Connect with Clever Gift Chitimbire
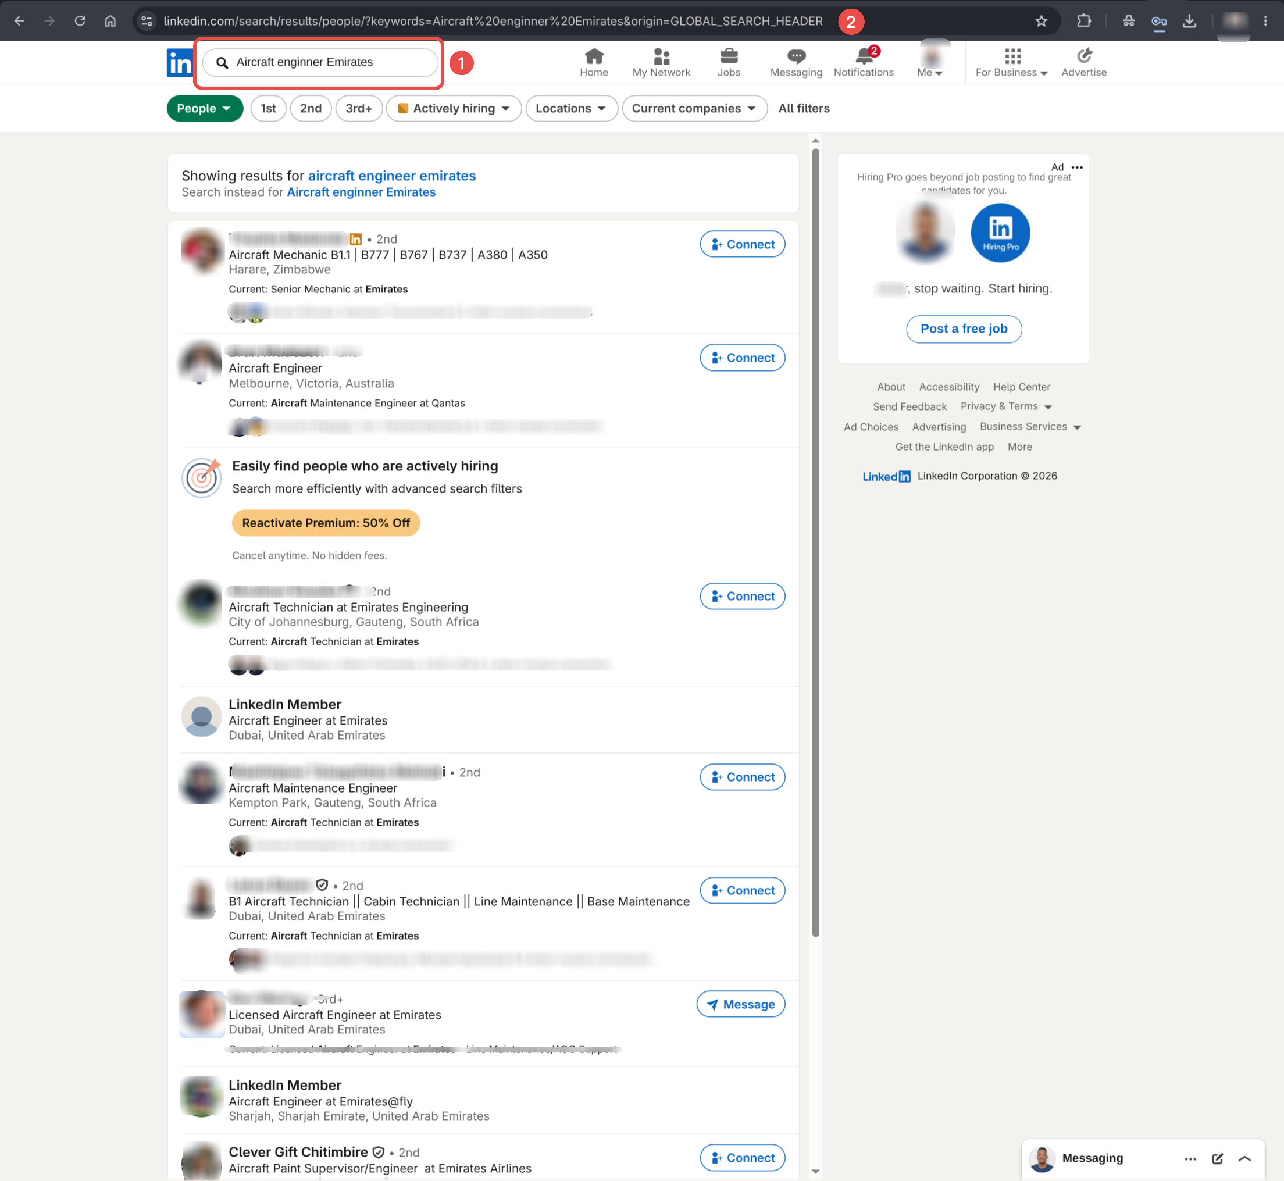 742,1158
